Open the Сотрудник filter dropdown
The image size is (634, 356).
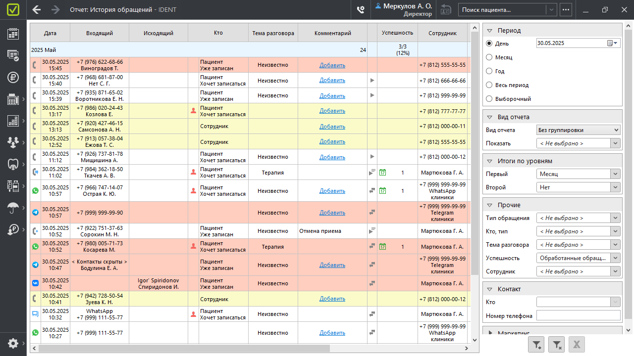(x=578, y=271)
